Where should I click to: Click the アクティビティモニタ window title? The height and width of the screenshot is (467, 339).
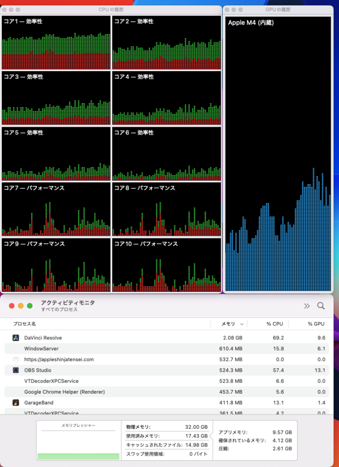68,303
